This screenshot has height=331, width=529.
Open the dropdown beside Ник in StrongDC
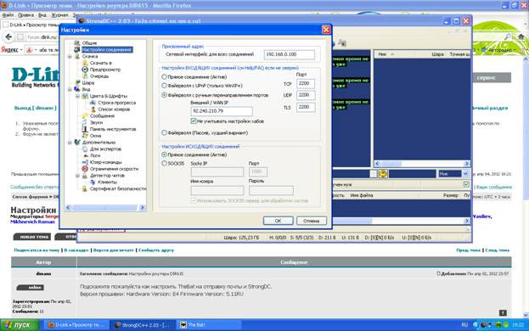pyautogui.click(x=465, y=174)
